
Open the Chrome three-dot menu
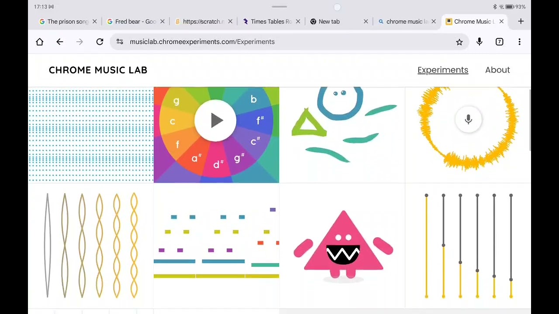click(x=519, y=42)
